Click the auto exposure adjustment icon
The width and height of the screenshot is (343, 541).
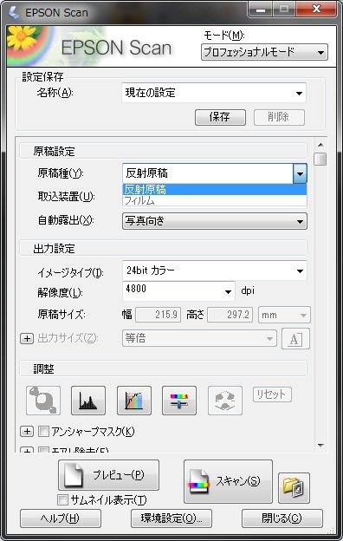(x=43, y=401)
